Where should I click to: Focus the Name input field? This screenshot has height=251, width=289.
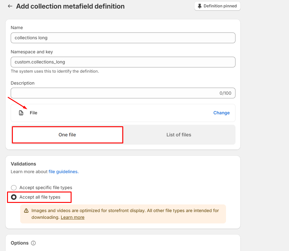click(x=123, y=38)
